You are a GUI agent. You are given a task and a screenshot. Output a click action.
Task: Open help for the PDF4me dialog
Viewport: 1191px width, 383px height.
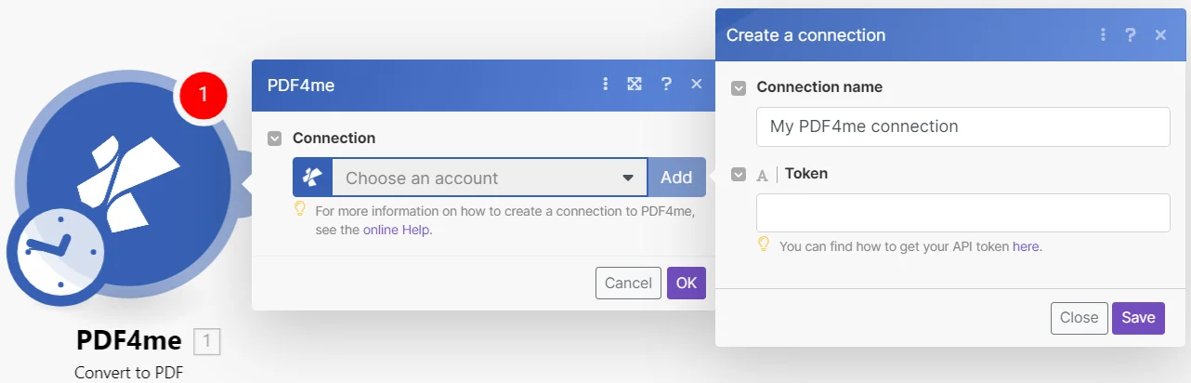coord(666,85)
